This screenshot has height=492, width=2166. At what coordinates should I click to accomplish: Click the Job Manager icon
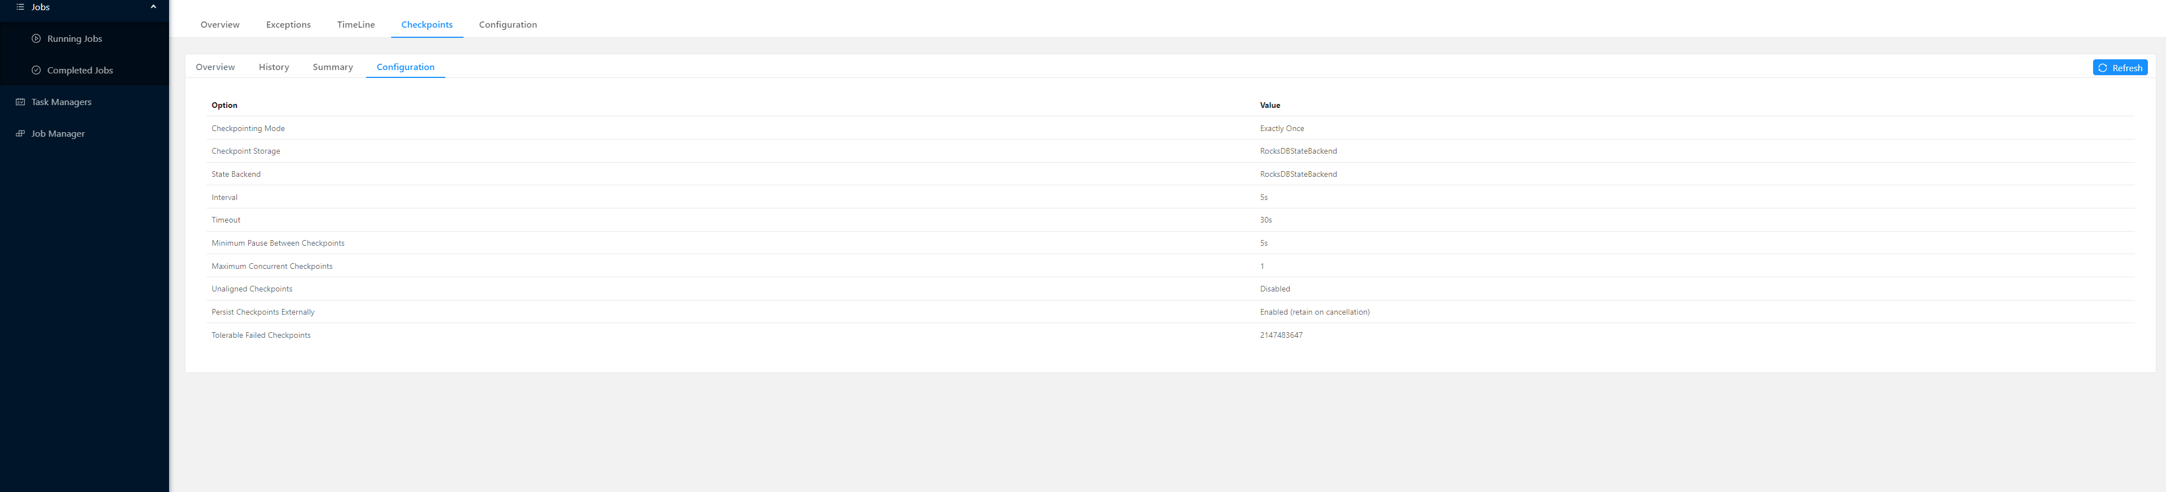20,133
